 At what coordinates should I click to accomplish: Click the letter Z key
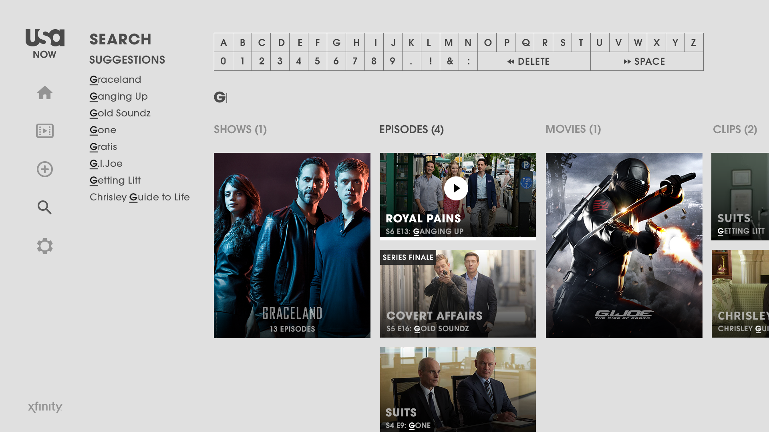point(694,42)
